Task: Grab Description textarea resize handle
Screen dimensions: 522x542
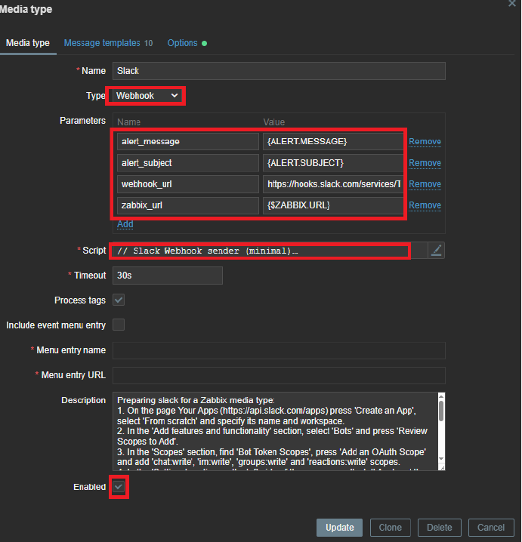Action: (x=442, y=467)
